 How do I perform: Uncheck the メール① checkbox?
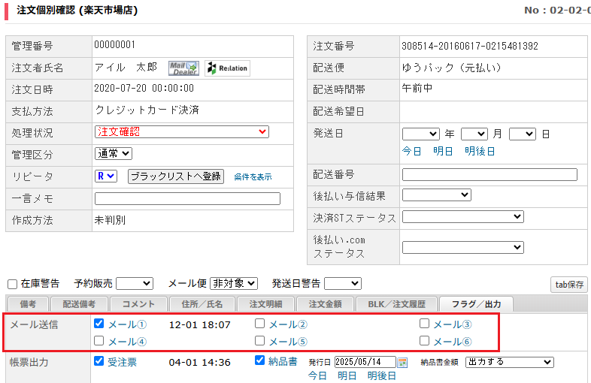98,324
